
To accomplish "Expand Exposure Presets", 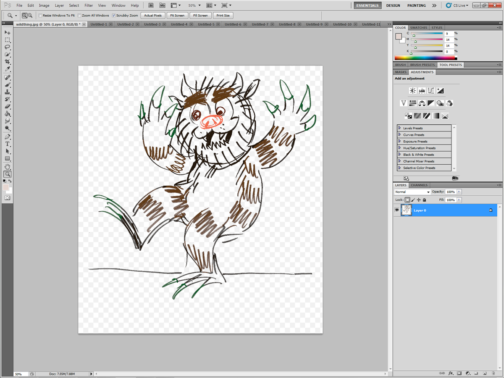I will tap(399, 142).
